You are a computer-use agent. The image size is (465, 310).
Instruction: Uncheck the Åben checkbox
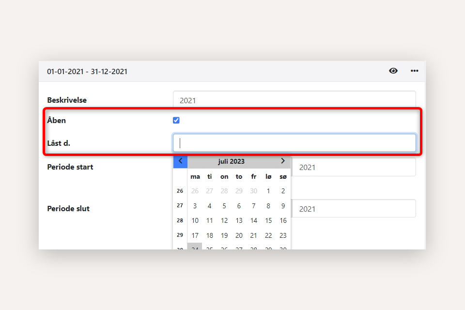(176, 120)
